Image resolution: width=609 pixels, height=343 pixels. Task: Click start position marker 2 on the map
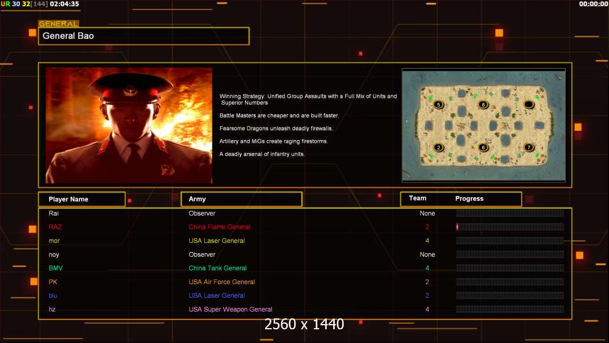(x=439, y=147)
